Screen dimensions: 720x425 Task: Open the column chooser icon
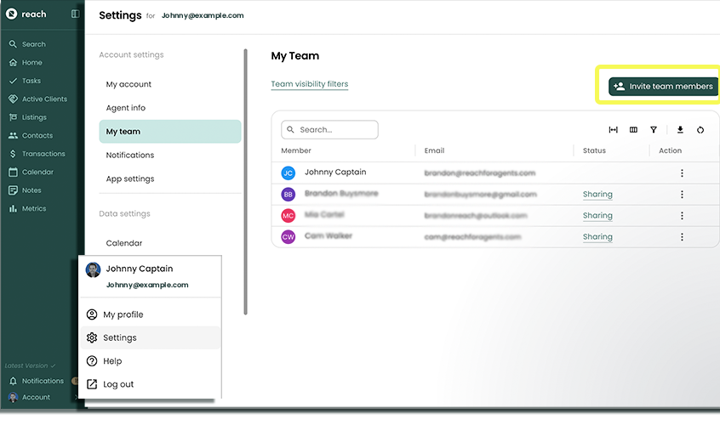click(x=633, y=130)
